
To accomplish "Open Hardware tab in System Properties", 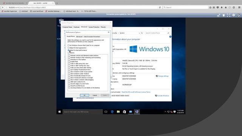I will click(x=76, y=27).
